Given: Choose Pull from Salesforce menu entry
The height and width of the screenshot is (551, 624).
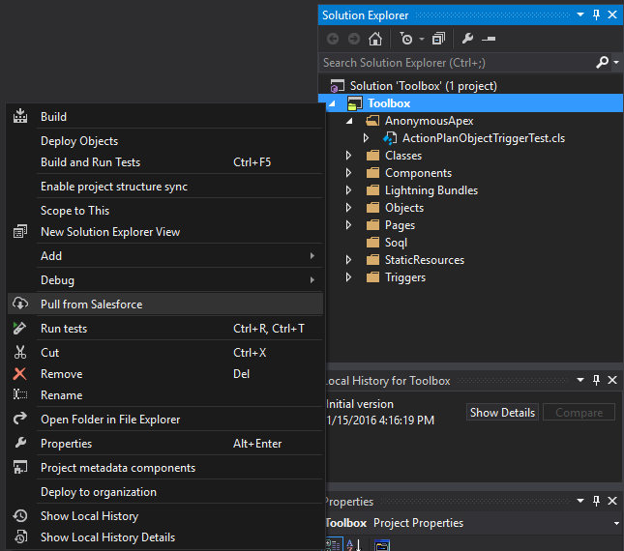Looking at the screenshot, I should 91,304.
